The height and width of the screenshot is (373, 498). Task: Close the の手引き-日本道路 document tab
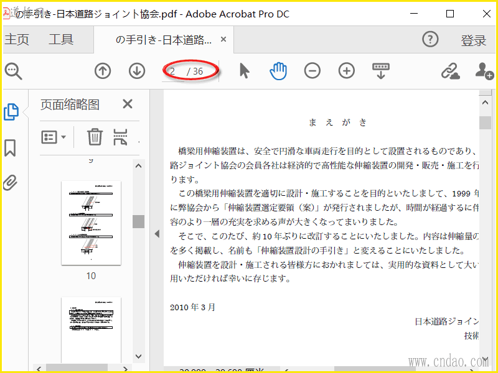tap(223, 39)
